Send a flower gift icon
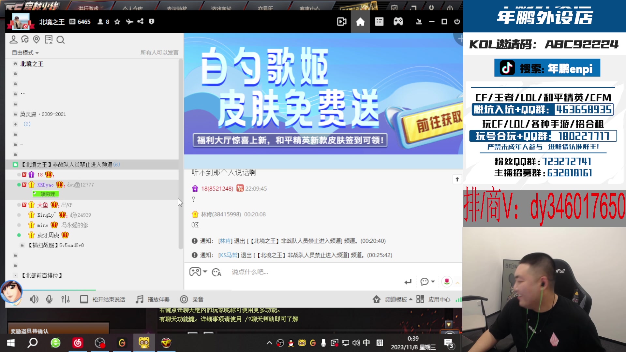Viewport: 626px width, 352px height. coord(447,281)
